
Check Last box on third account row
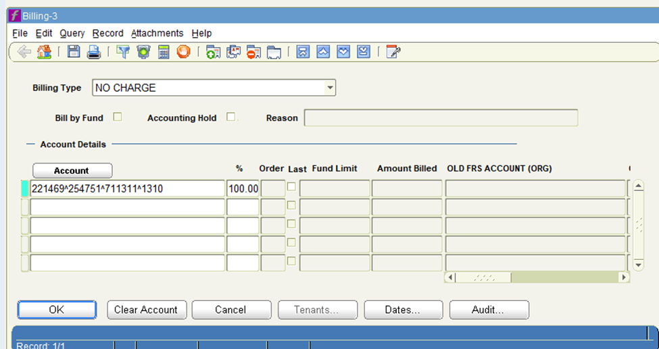click(291, 224)
